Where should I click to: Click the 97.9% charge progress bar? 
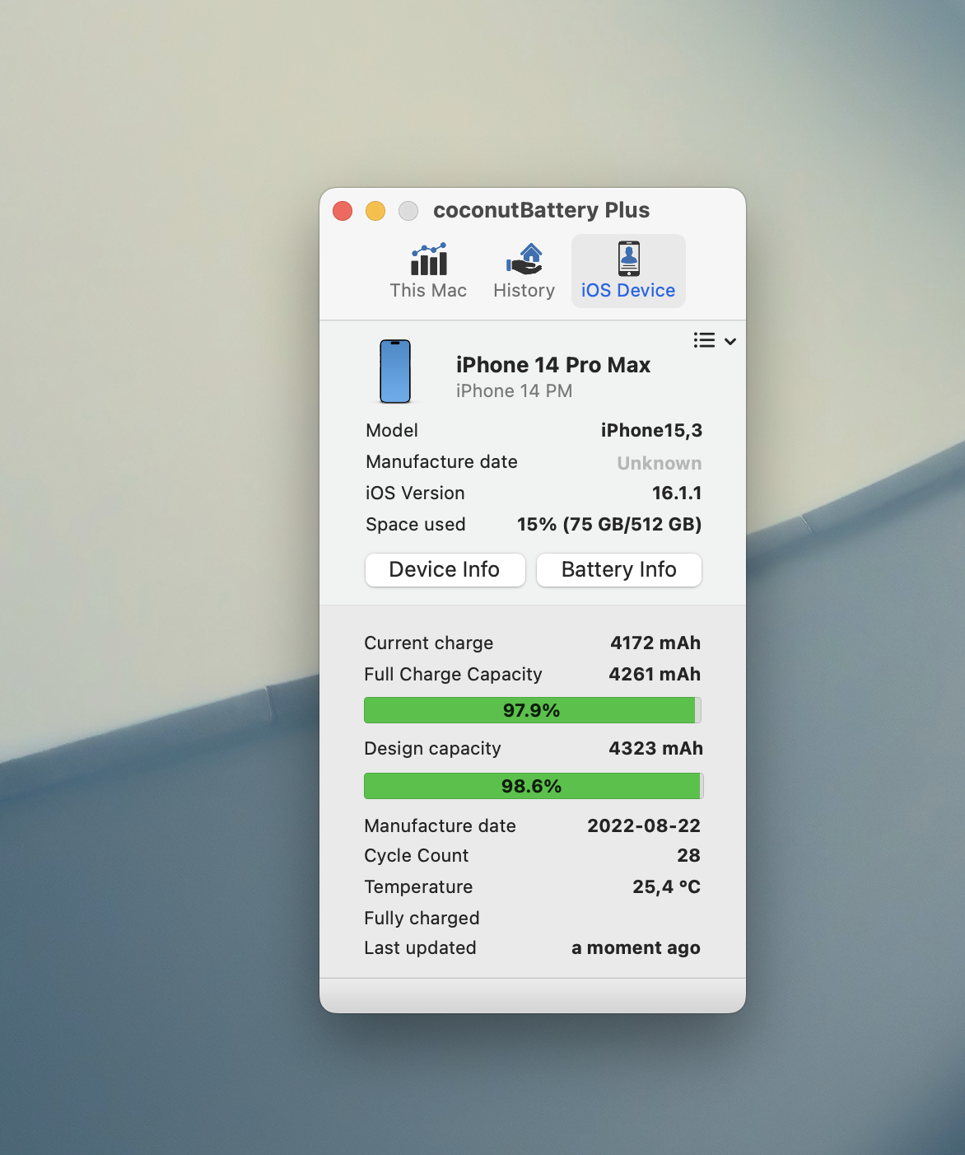pos(533,710)
